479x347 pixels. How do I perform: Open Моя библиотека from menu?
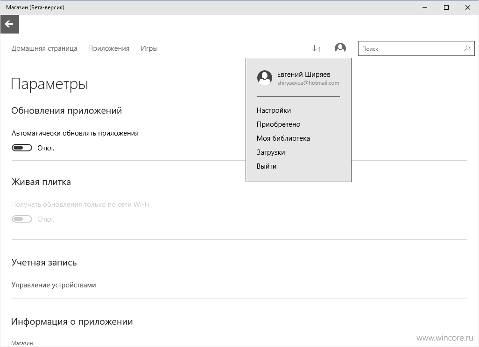point(283,138)
